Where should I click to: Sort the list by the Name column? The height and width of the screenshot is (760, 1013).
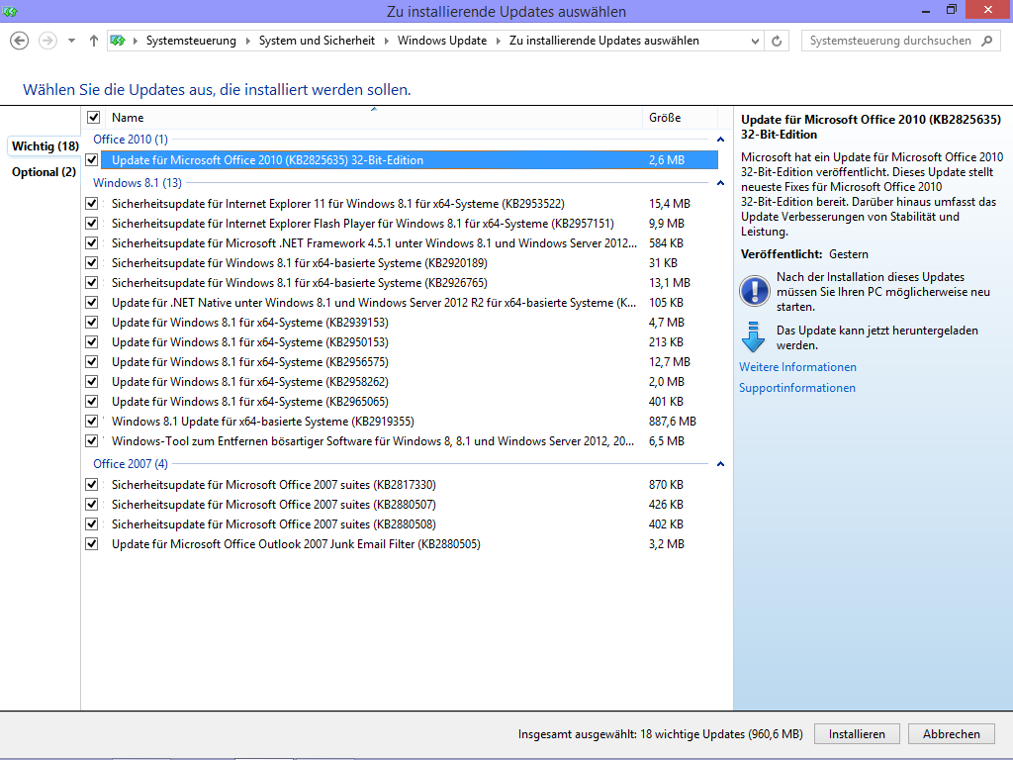(x=373, y=118)
